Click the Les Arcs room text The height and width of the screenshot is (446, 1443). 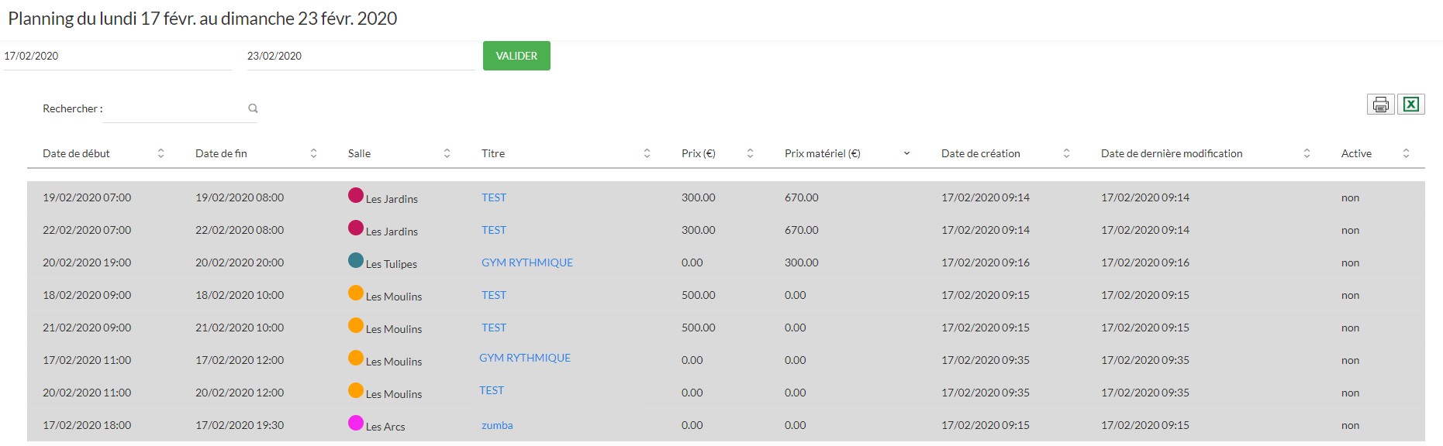(x=385, y=427)
